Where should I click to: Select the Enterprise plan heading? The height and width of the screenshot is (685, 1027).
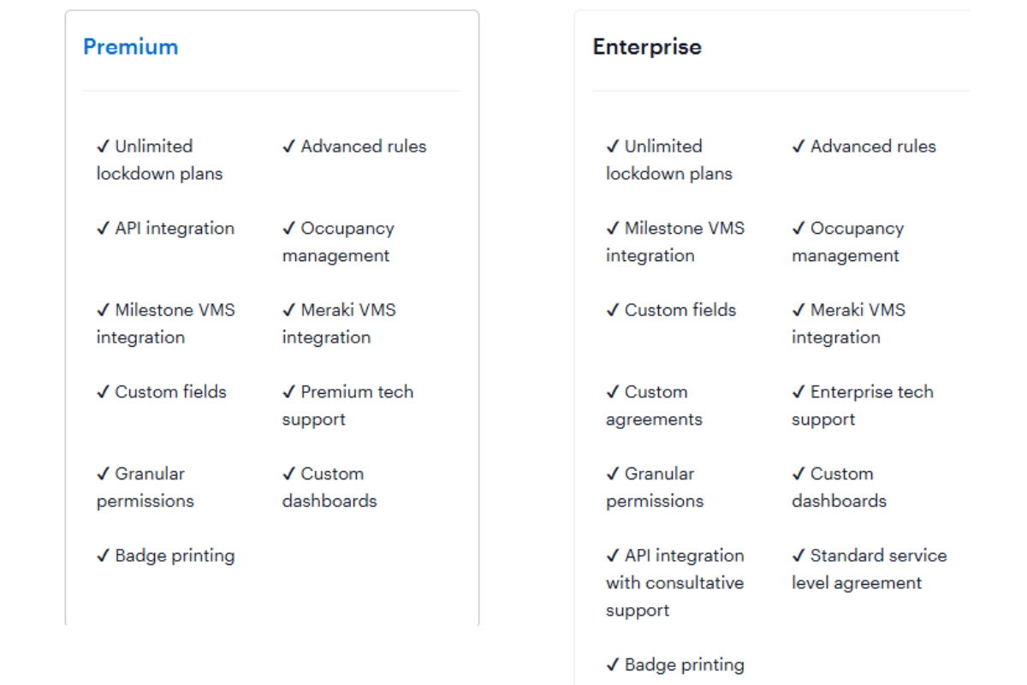646,47
